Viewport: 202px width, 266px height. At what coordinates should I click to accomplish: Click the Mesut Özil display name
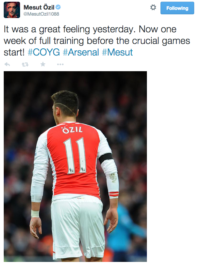[39, 7]
